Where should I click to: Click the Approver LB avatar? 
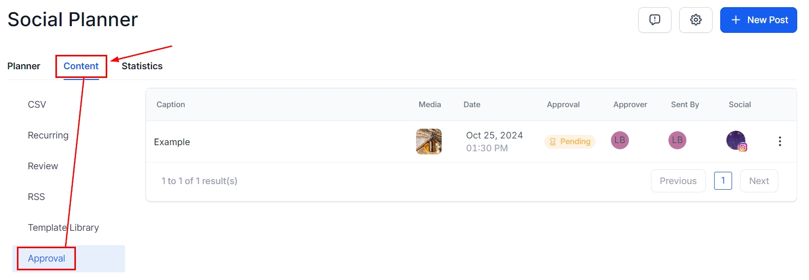620,141
